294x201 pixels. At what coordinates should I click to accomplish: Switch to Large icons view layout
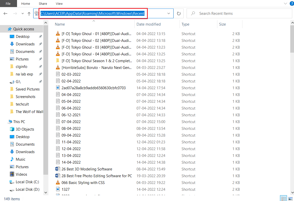click(x=290, y=198)
